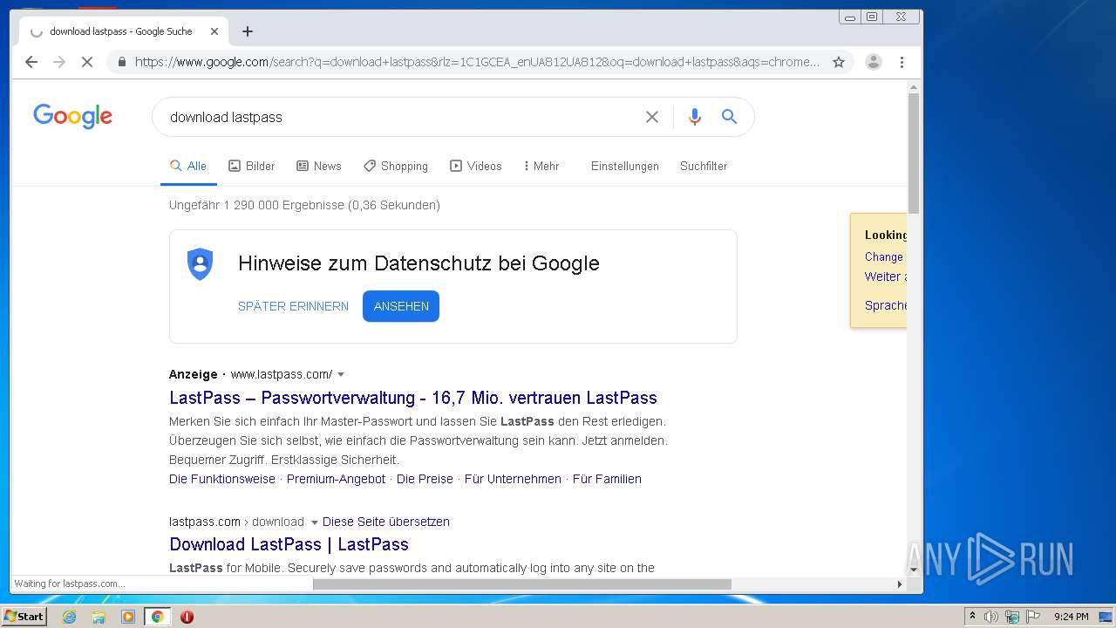The width and height of the screenshot is (1116, 628).
Task: Switch to News results tab
Action: (318, 166)
